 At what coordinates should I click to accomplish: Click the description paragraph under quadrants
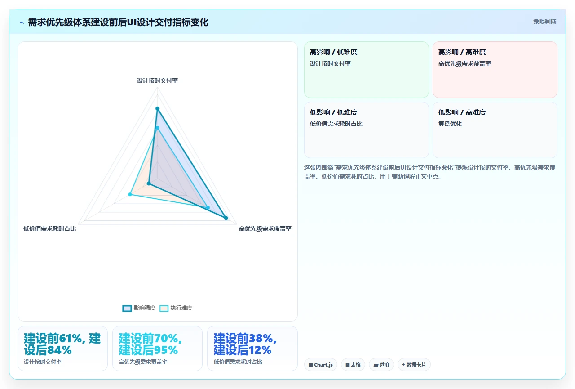[x=430, y=172]
